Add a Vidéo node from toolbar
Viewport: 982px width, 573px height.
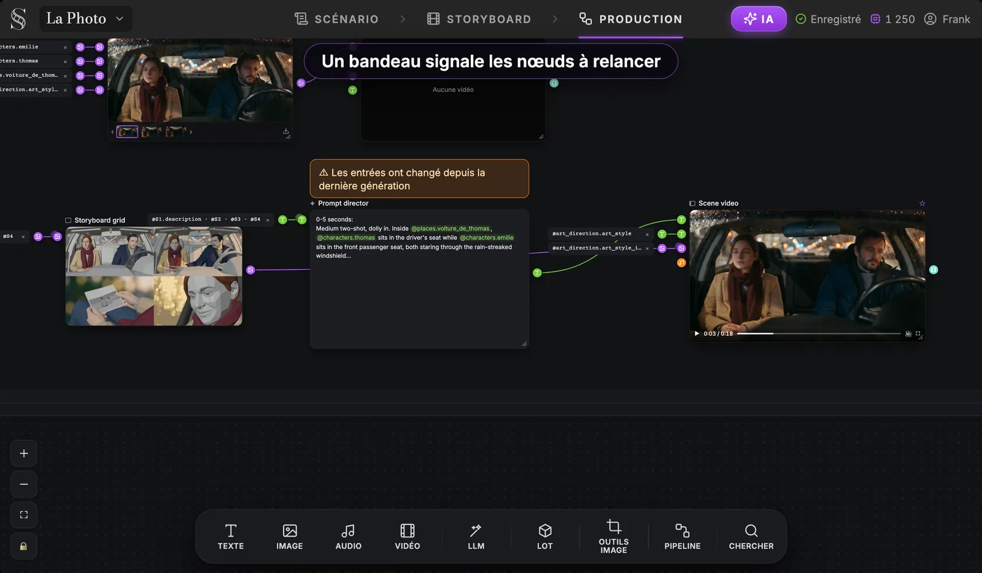(x=408, y=537)
